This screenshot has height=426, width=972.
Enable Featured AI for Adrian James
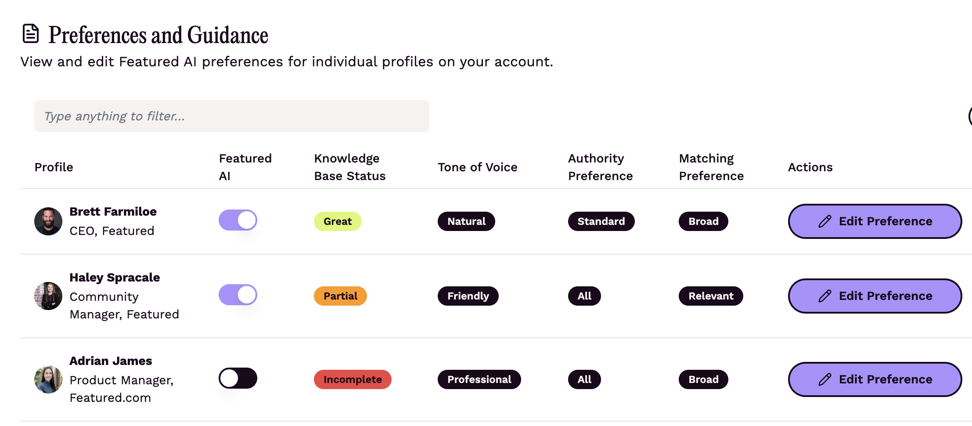coord(238,378)
